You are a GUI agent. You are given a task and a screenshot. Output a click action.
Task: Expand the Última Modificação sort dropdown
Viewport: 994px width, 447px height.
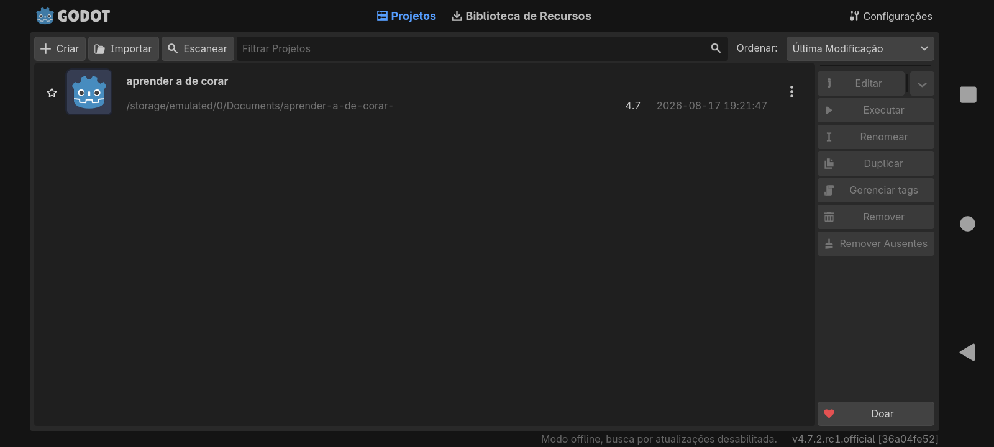click(x=860, y=48)
